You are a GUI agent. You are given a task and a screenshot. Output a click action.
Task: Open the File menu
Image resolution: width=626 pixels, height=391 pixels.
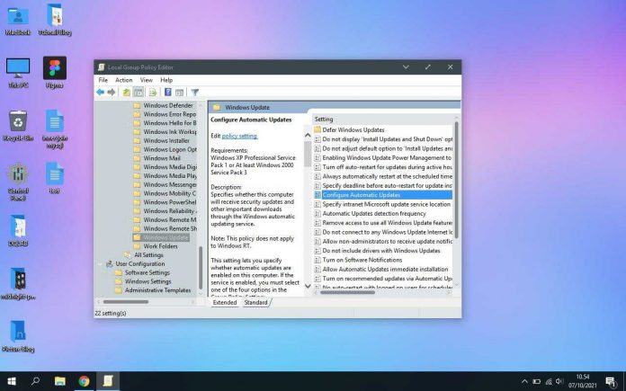pos(103,80)
